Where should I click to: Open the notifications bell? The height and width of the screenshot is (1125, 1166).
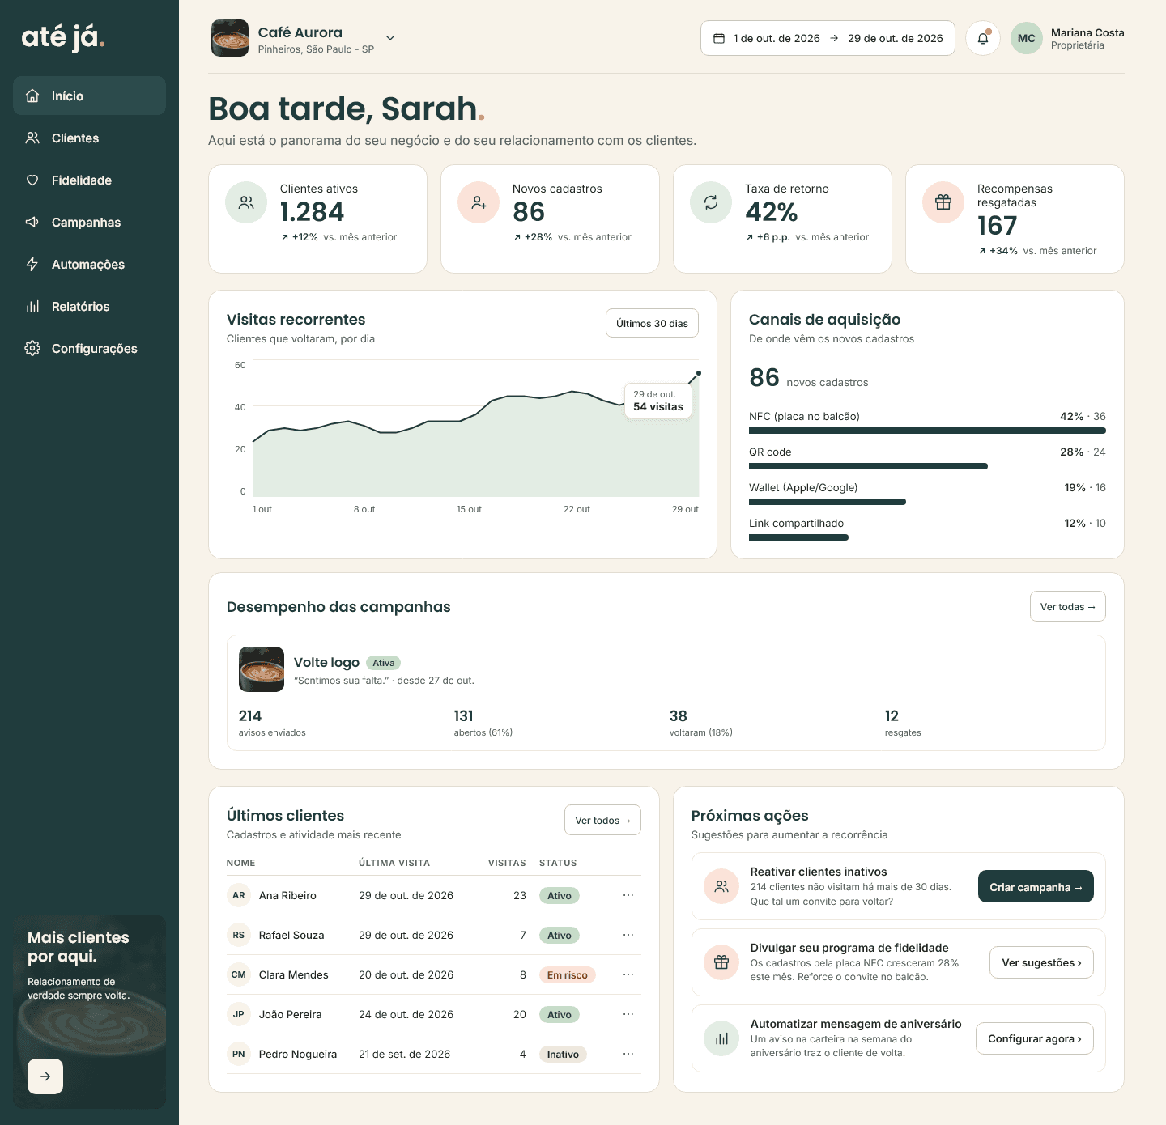pyautogui.click(x=982, y=38)
